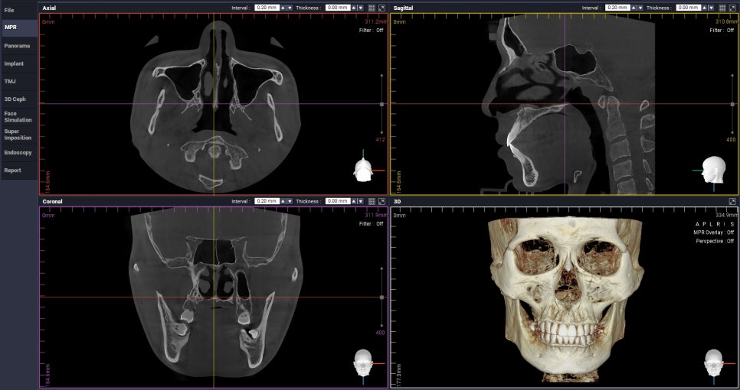Click the Sagittal view grid layout icon

722,8
